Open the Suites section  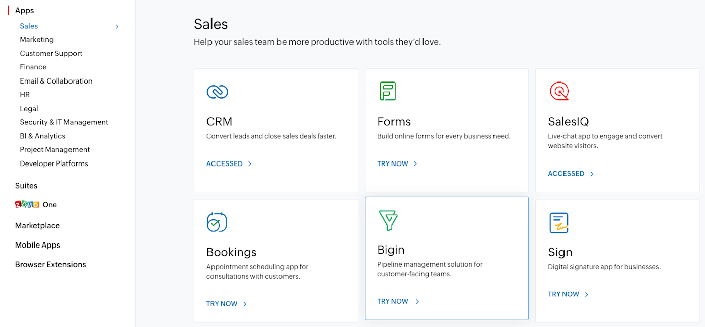26,186
